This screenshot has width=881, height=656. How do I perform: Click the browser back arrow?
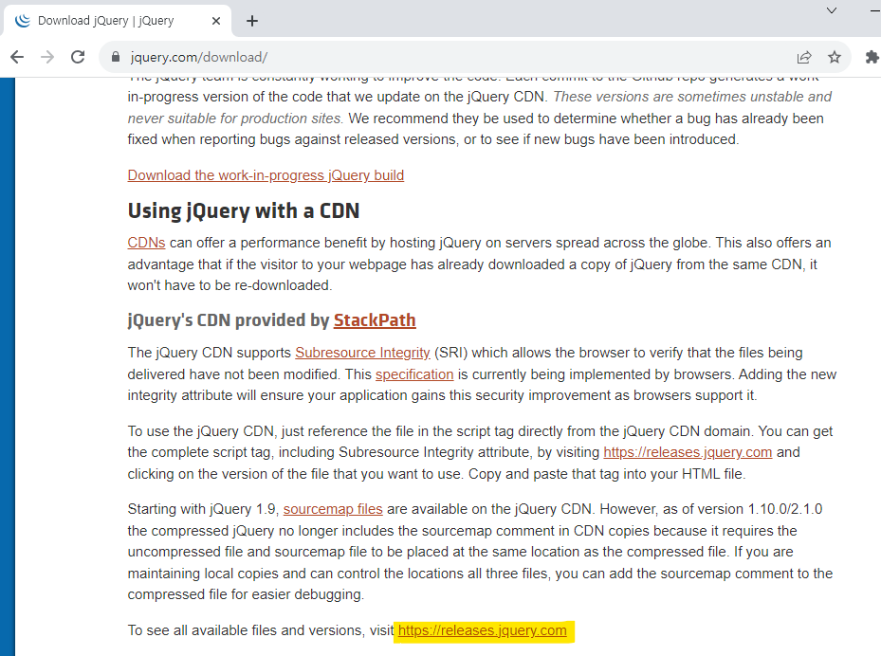(17, 57)
